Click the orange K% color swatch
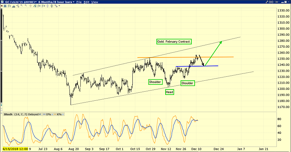 [x=55, y=114]
